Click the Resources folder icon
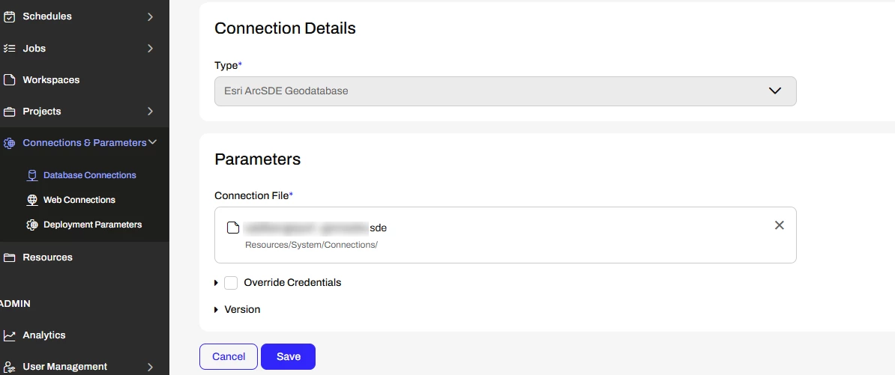Screen dimensions: 895x375 click(10, 257)
